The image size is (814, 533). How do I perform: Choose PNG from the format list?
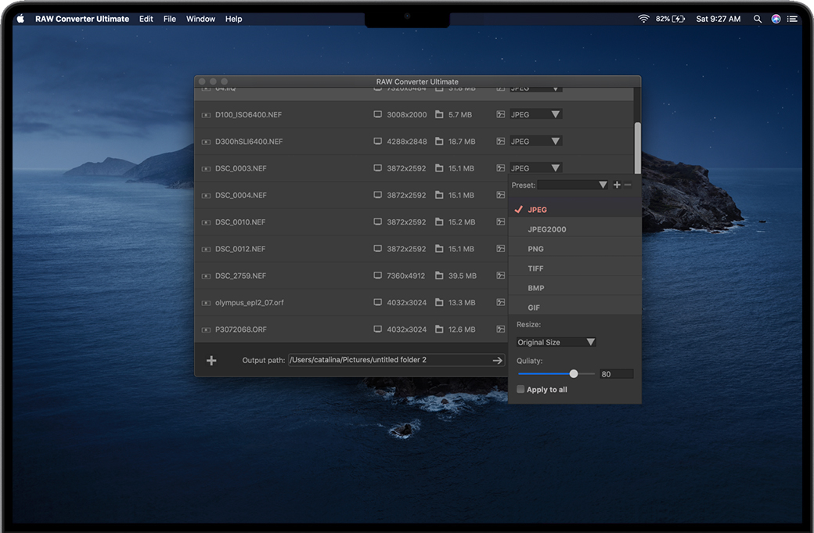tap(535, 249)
